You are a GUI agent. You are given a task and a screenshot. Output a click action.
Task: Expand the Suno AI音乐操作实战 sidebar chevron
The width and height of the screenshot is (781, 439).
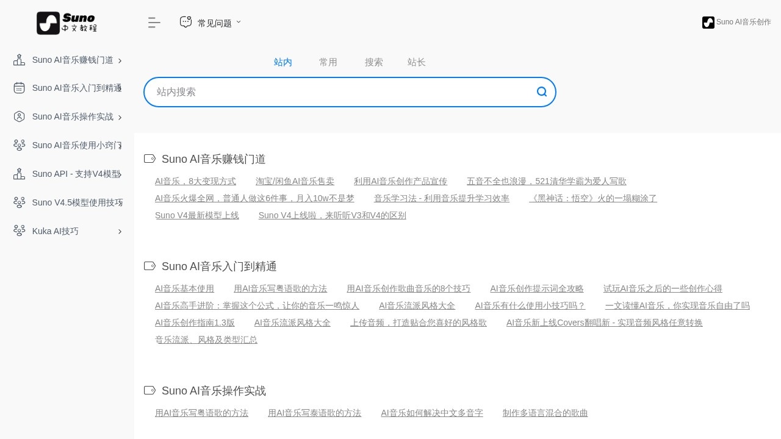point(120,117)
